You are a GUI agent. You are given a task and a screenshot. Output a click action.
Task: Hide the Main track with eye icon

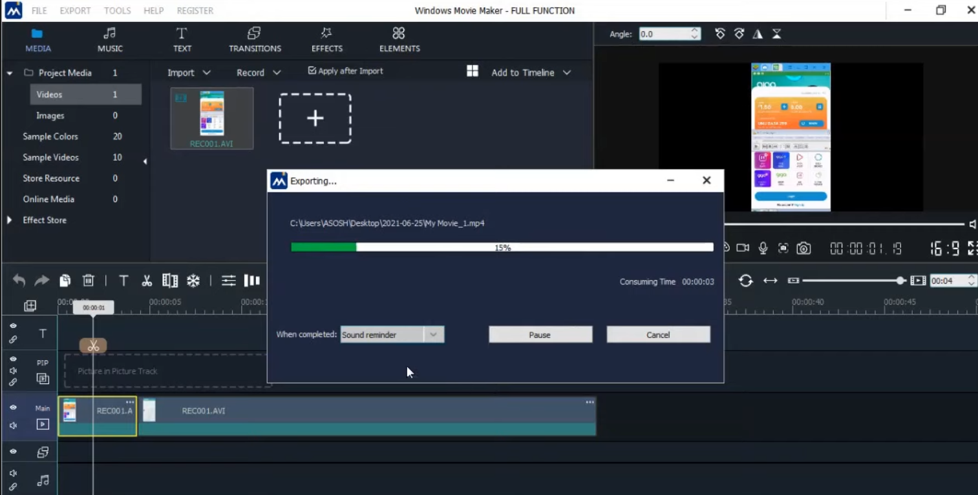coord(13,408)
